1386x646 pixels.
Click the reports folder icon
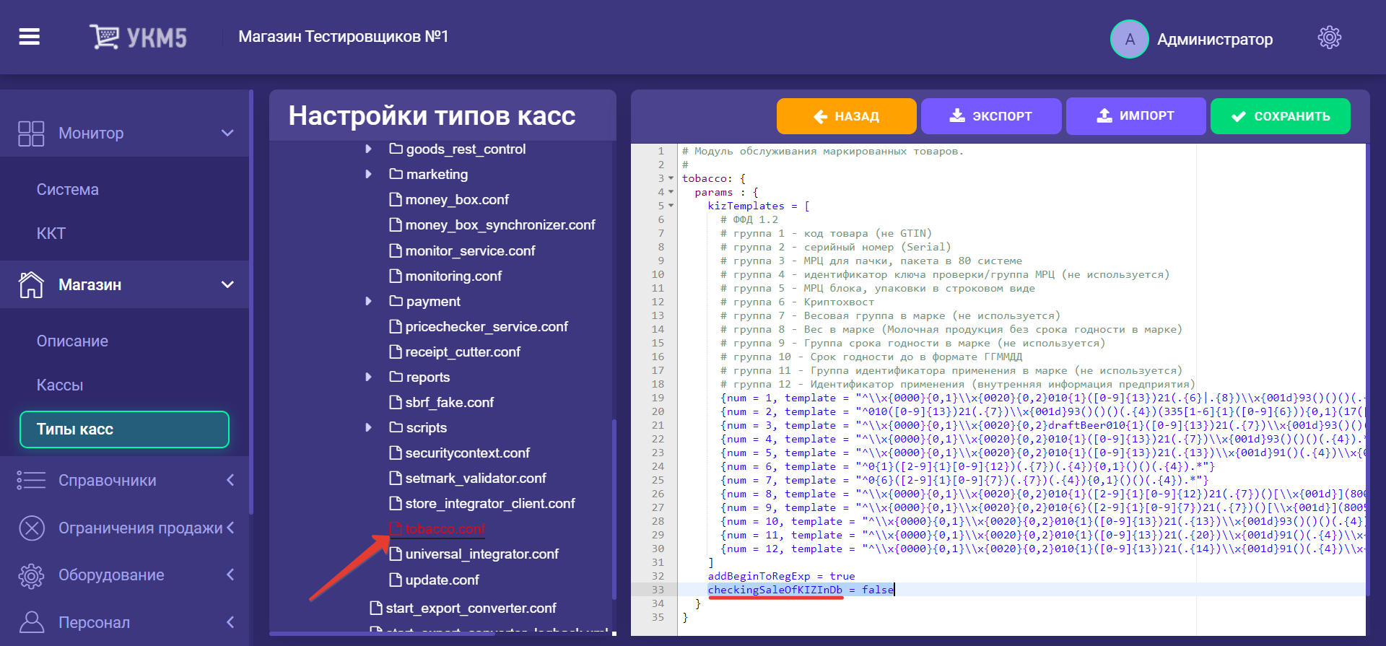396,377
